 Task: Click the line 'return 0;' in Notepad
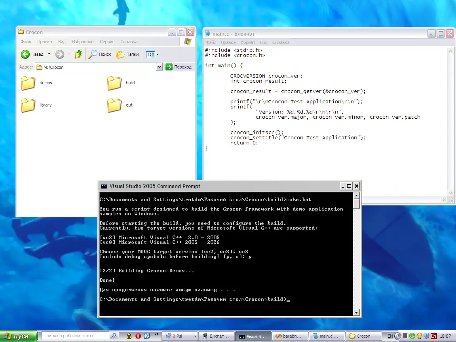pos(244,143)
